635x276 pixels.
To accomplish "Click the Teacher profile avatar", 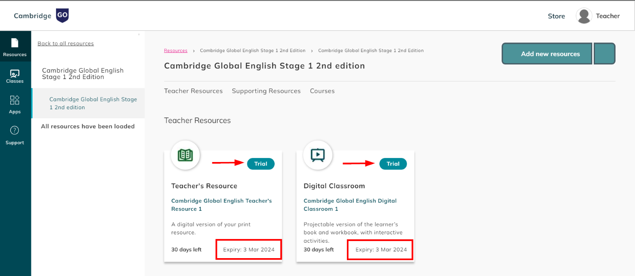I will [584, 16].
